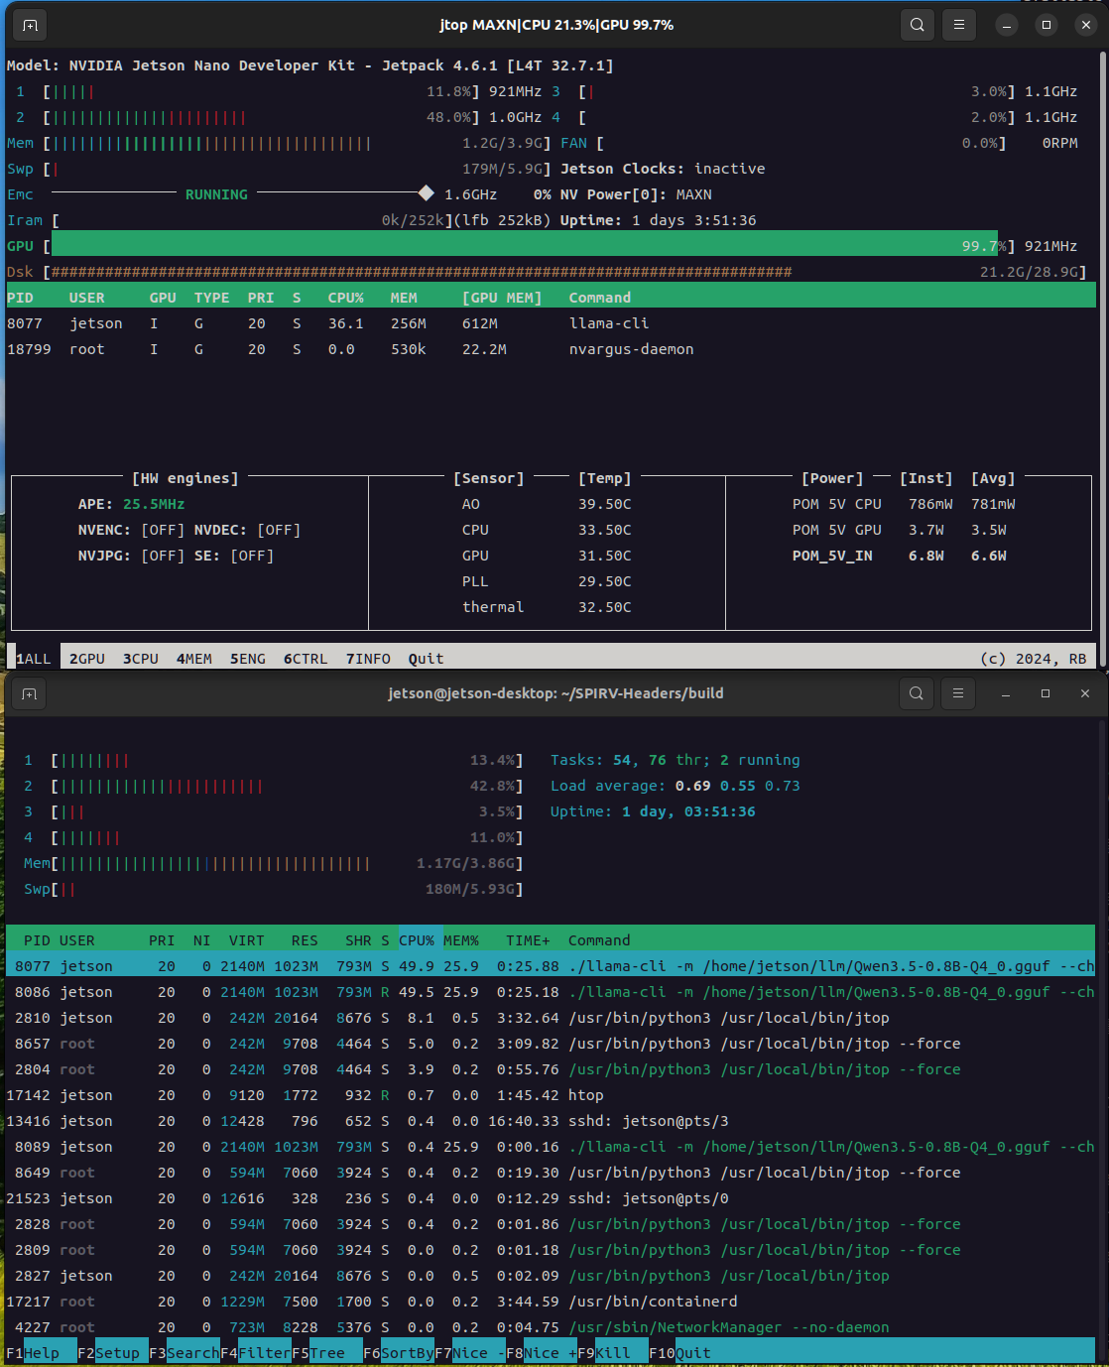Sort htop by PID column header
1109x1367 pixels.
tap(37, 940)
